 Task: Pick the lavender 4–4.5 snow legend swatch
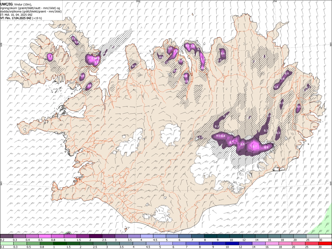pyautogui.click(x=147, y=236)
